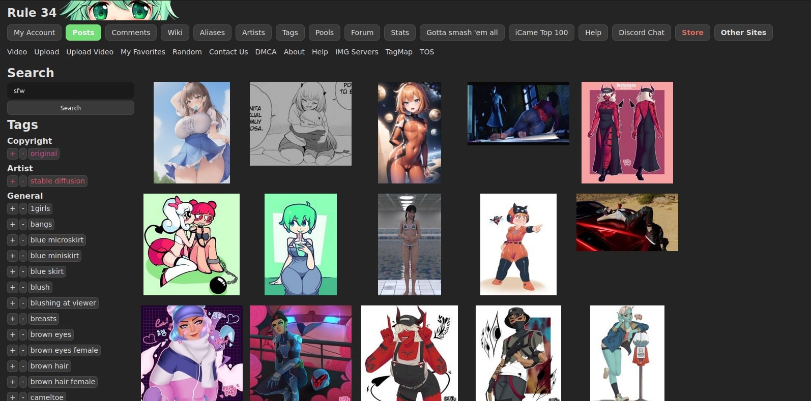The height and width of the screenshot is (401, 811).
Task: Add the '1girls' tag via plus button
Action: click(13, 208)
